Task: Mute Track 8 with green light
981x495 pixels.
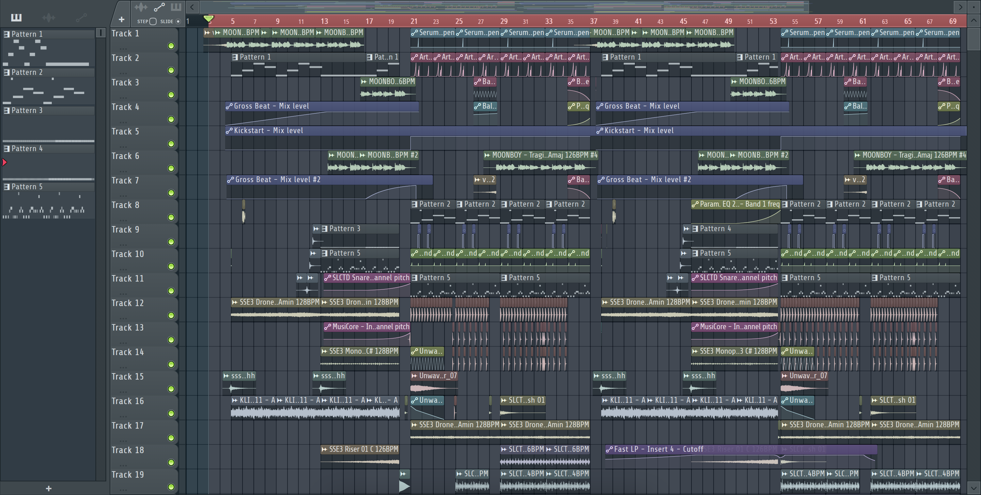Action: point(171,217)
